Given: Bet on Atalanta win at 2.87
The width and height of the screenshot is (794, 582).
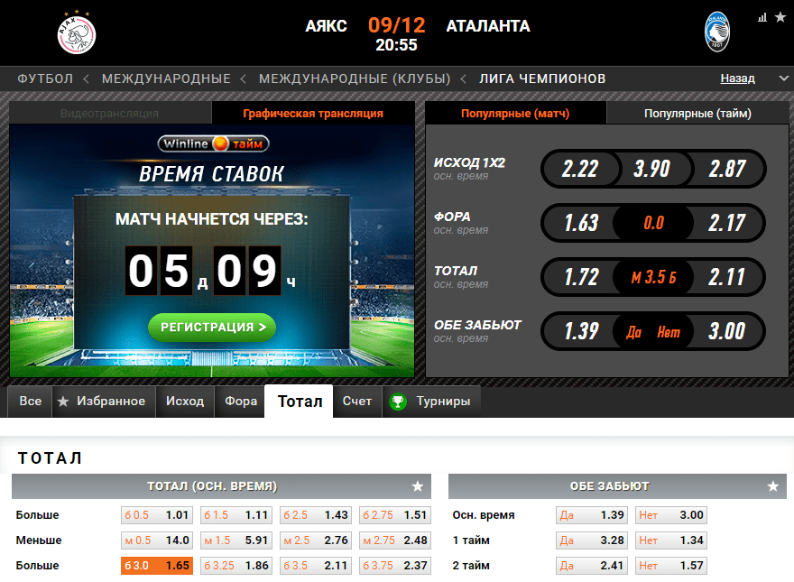Looking at the screenshot, I should click(727, 169).
